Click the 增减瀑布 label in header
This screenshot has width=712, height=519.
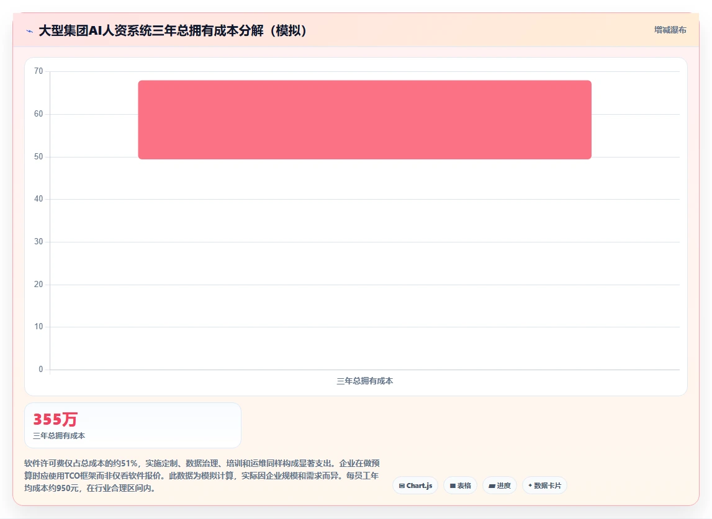(x=670, y=30)
